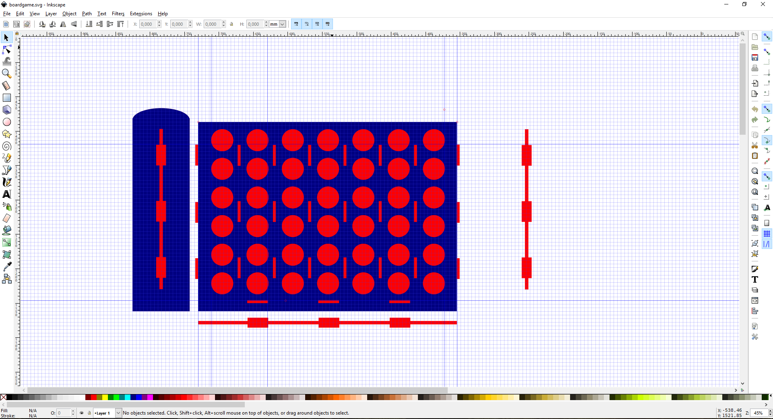The width and height of the screenshot is (773, 419).
Task: Open the Edit menu
Action: (20, 14)
